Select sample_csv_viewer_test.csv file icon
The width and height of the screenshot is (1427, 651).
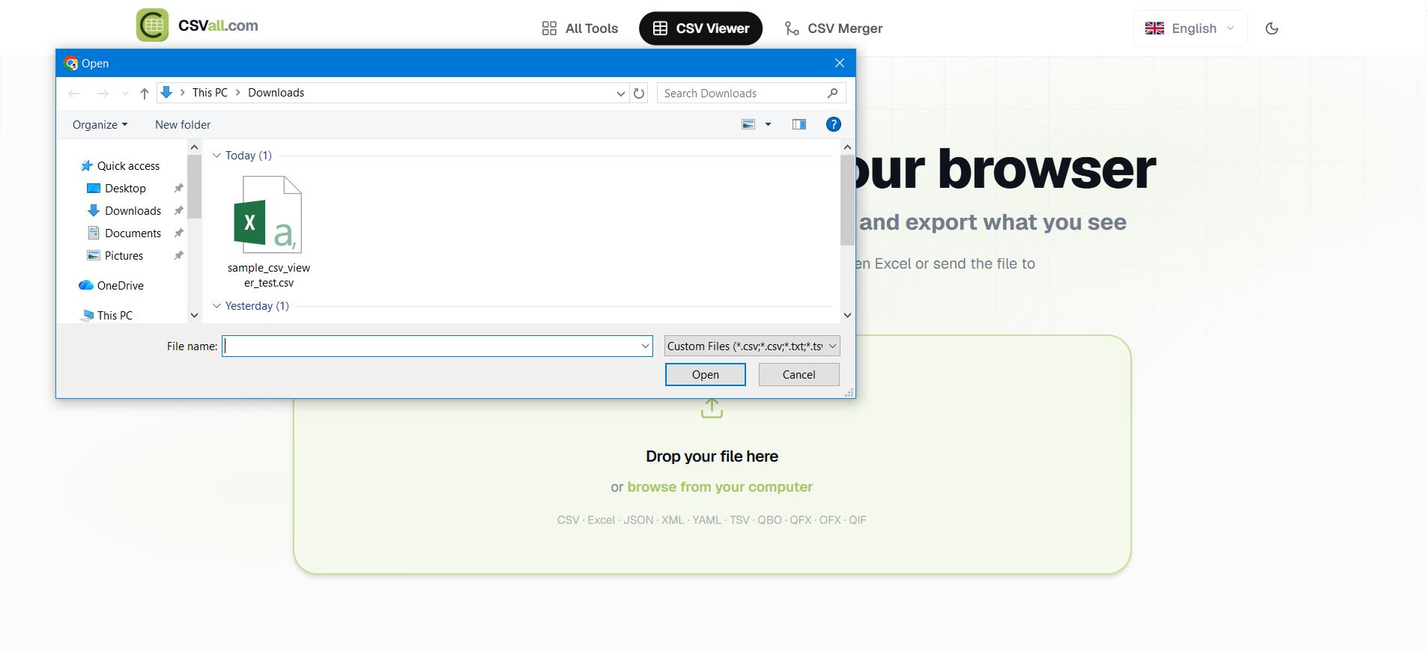pyautogui.click(x=268, y=216)
